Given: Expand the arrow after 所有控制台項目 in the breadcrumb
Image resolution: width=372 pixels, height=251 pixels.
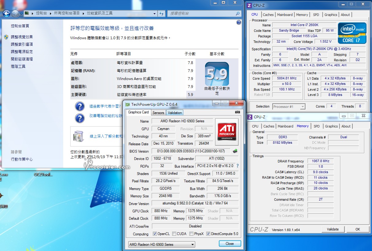Looking at the screenshot, I should (84, 13).
